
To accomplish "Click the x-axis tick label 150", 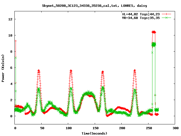I will tap(96, 128).
